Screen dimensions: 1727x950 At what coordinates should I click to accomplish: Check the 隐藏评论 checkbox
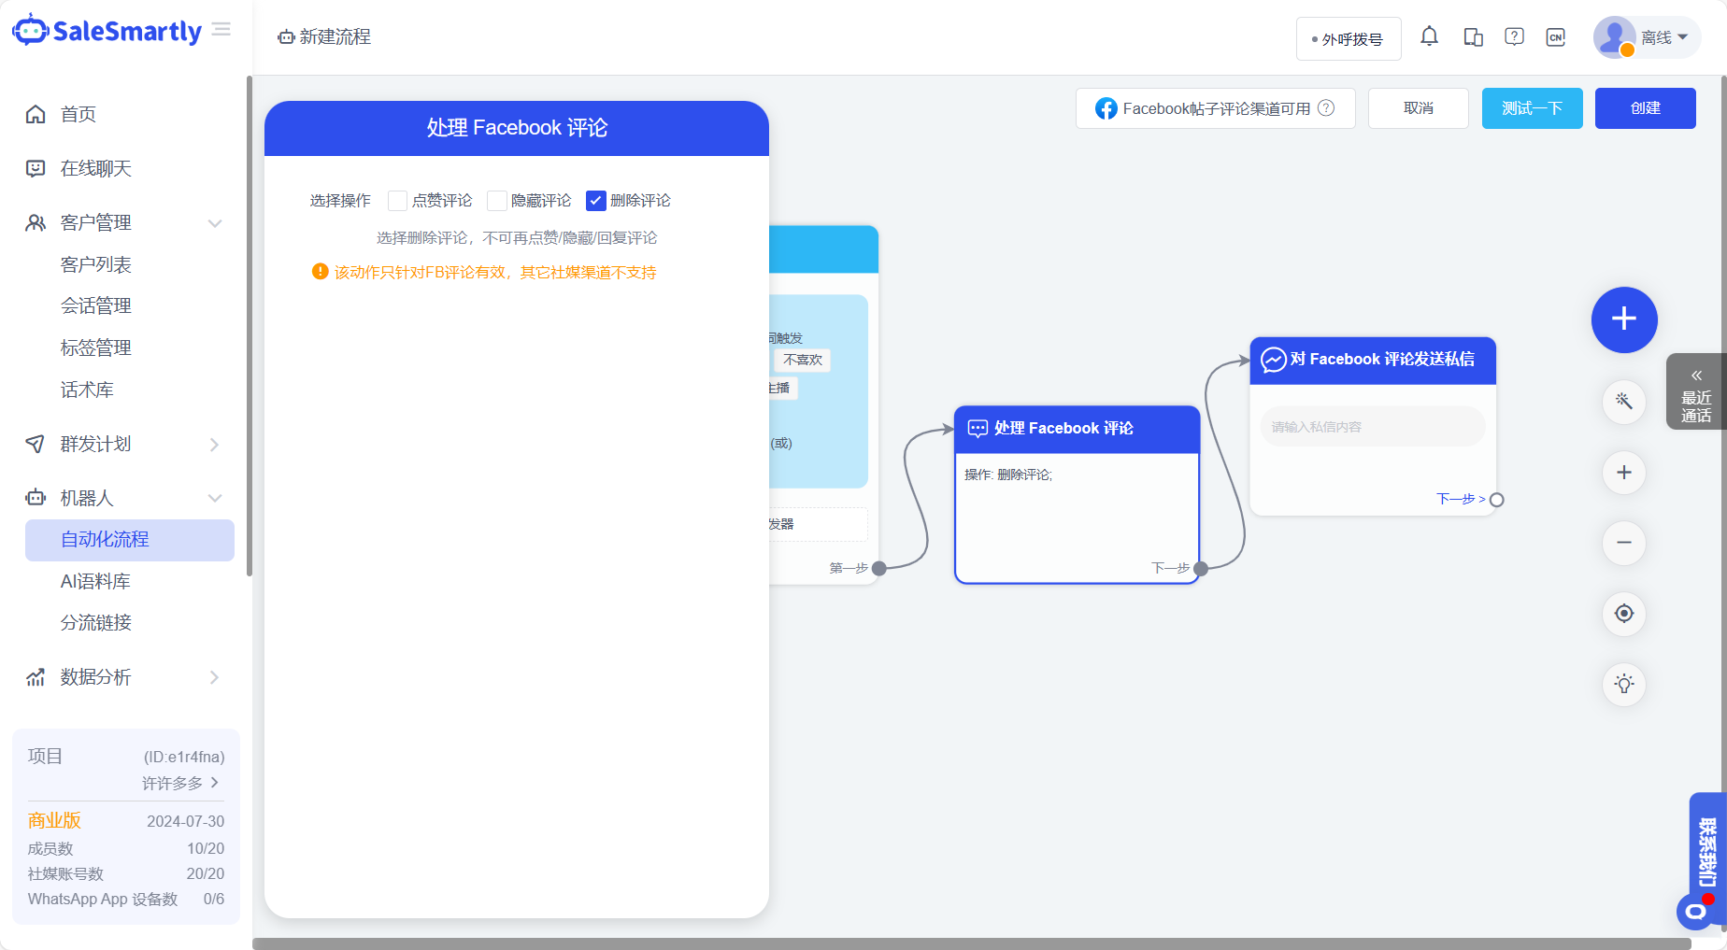pos(496,201)
